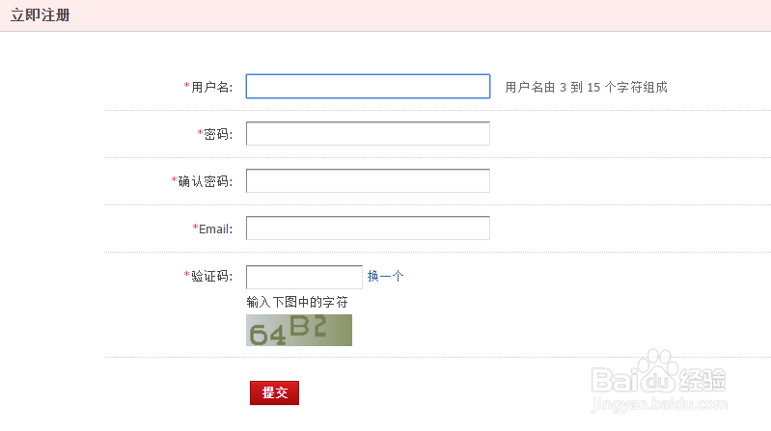Click the 立即注册 page heading

40,16
